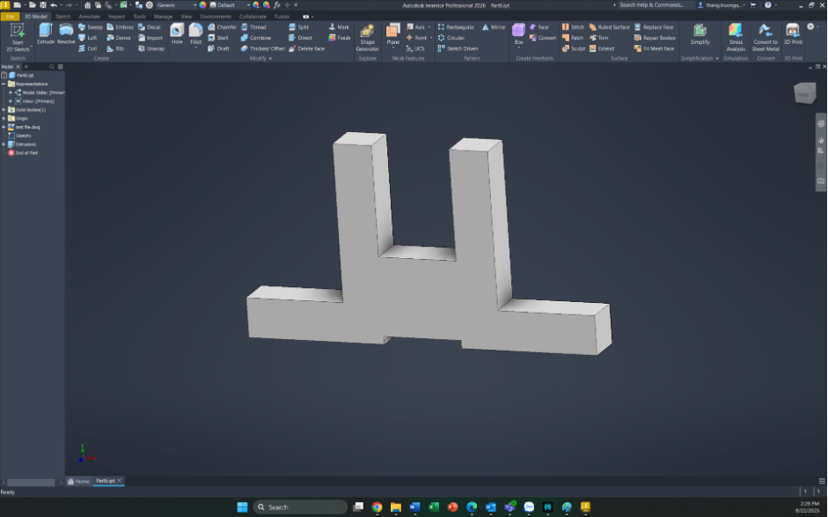The image size is (828, 517).
Task: Go to the Tools tab
Action: click(139, 17)
